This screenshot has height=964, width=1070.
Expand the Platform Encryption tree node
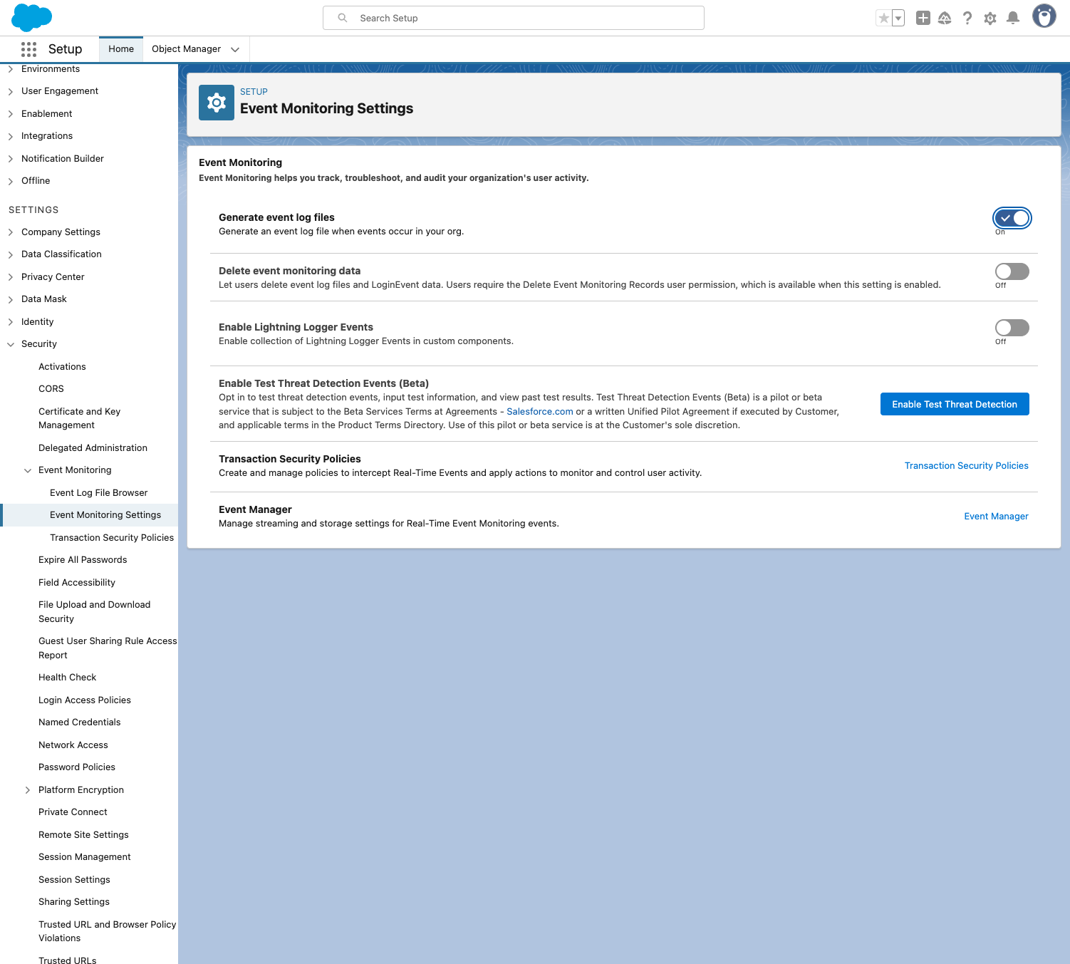click(28, 790)
